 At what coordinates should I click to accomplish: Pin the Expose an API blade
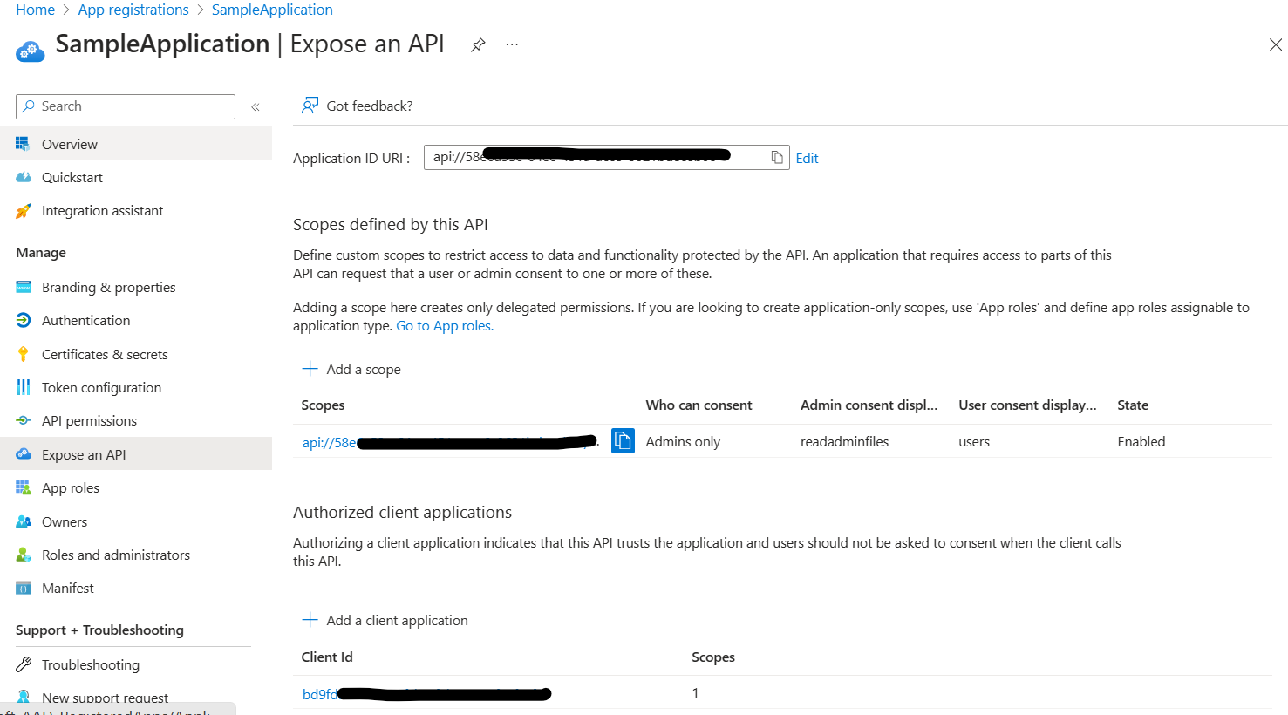478,45
